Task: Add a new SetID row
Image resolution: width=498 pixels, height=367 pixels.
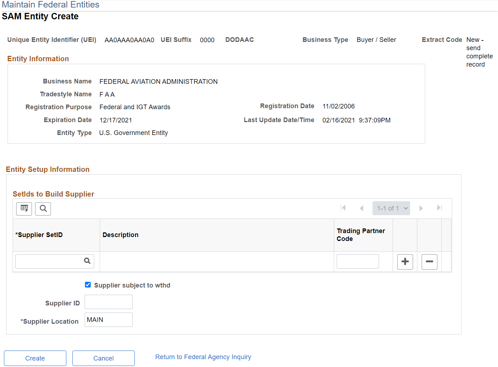Action: pyautogui.click(x=405, y=262)
